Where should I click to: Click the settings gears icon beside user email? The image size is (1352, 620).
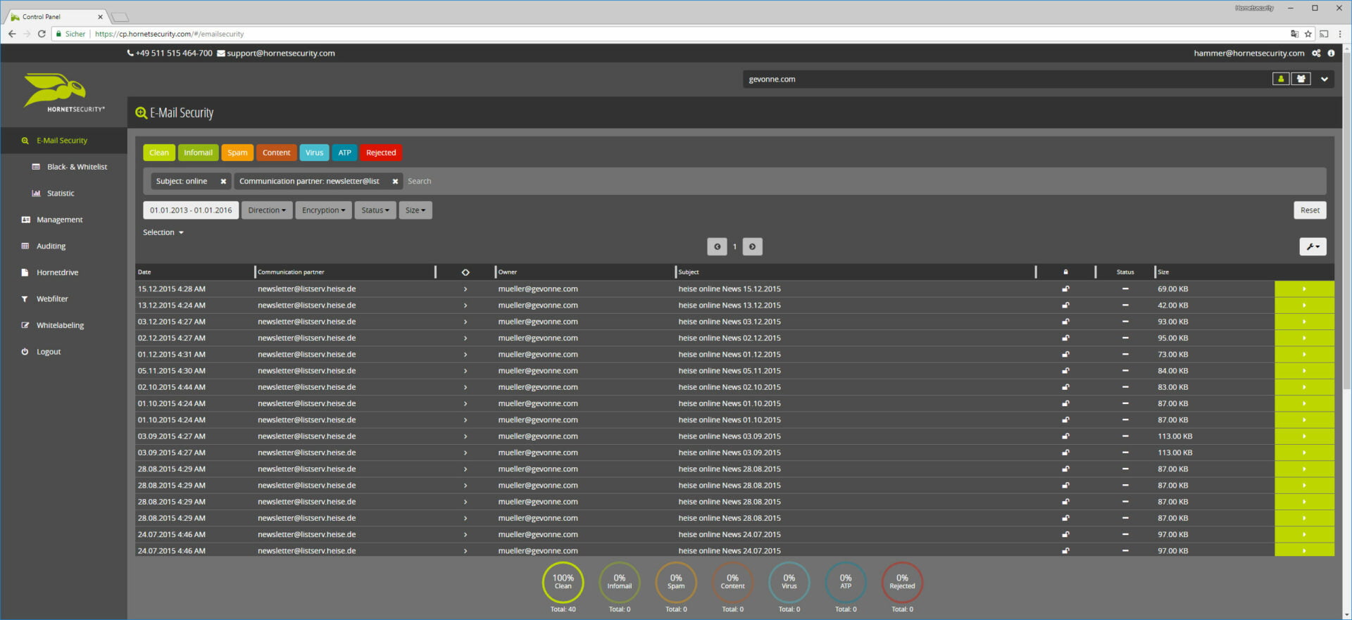click(x=1316, y=53)
